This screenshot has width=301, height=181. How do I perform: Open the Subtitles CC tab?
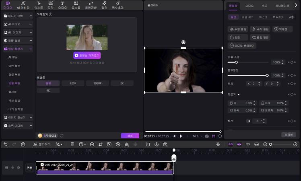[x=50, y=5]
